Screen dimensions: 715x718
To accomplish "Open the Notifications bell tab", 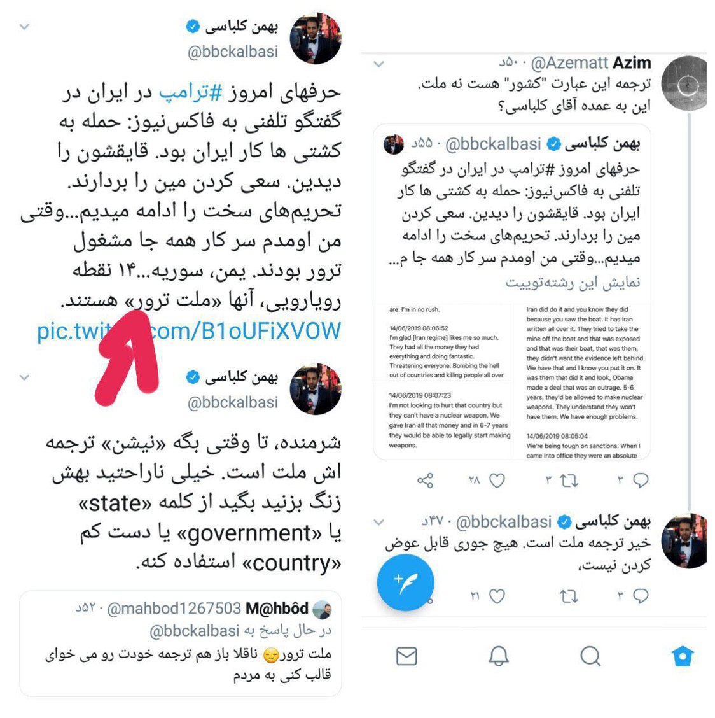I will click(499, 656).
